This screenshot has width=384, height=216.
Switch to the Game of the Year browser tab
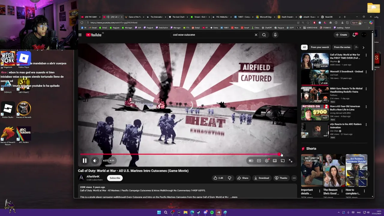[x=134, y=17]
